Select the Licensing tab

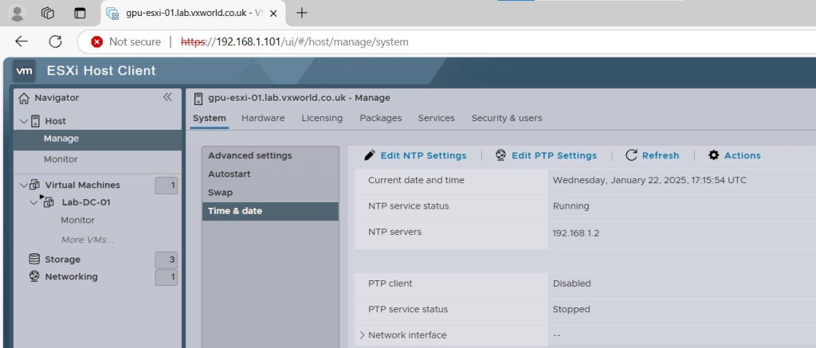coord(322,118)
